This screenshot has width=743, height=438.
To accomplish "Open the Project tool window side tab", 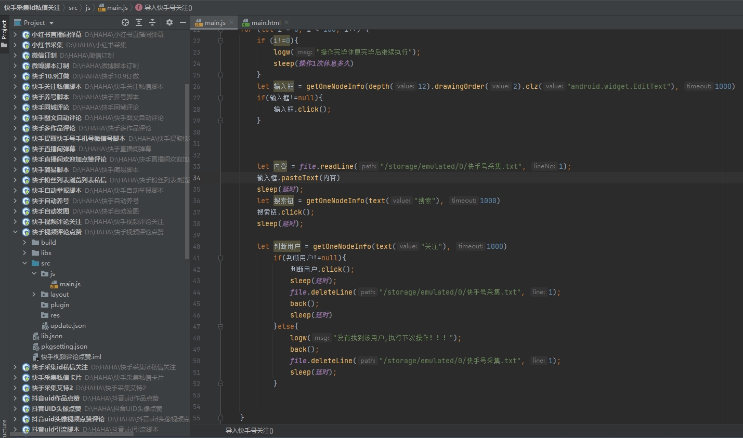I will [x=4, y=34].
